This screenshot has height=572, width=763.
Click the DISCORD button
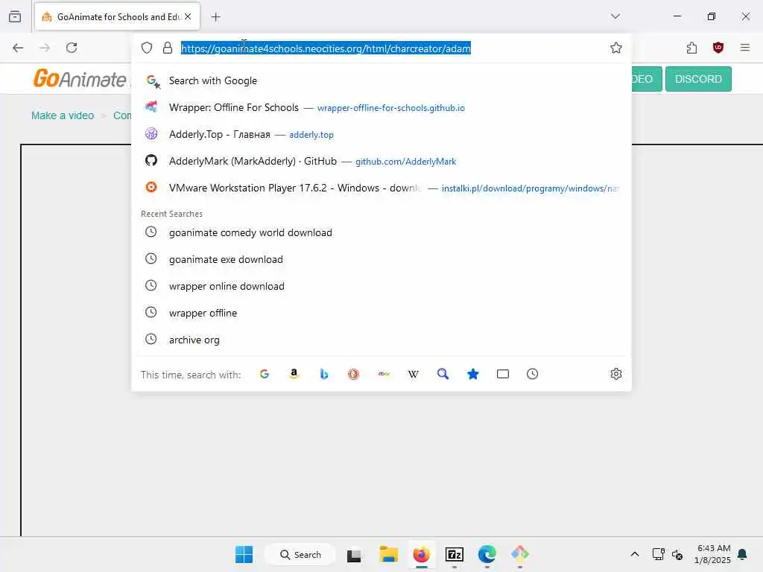[698, 79]
